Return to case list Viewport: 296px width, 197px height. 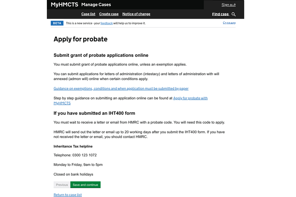pos(68,195)
